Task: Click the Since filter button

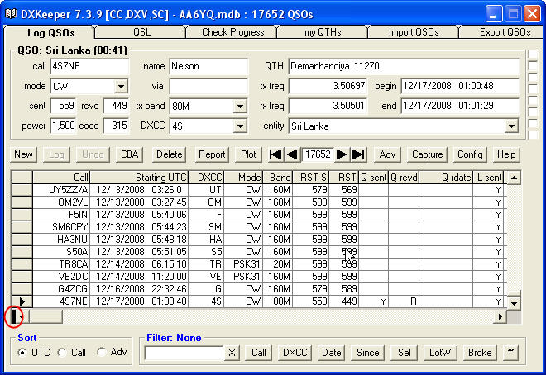Action: click(367, 353)
